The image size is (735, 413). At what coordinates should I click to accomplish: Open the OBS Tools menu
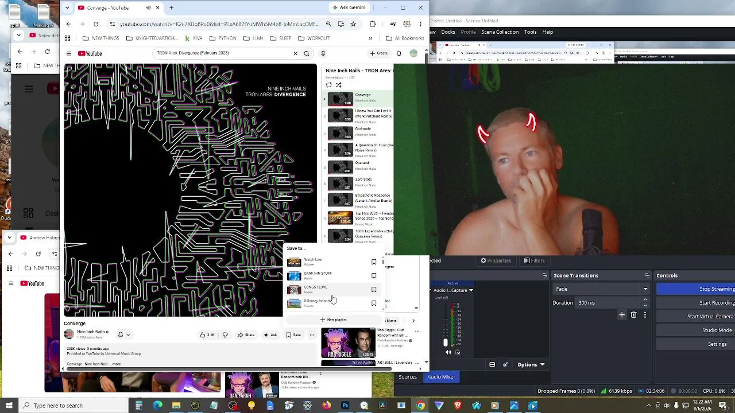531,32
